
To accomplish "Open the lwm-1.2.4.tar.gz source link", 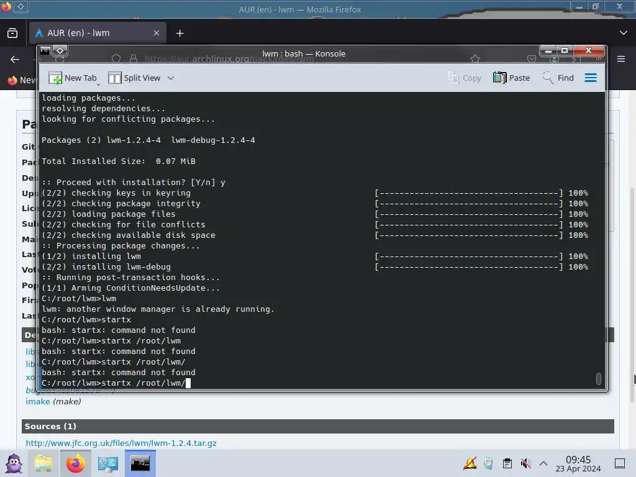I will click(121, 443).
